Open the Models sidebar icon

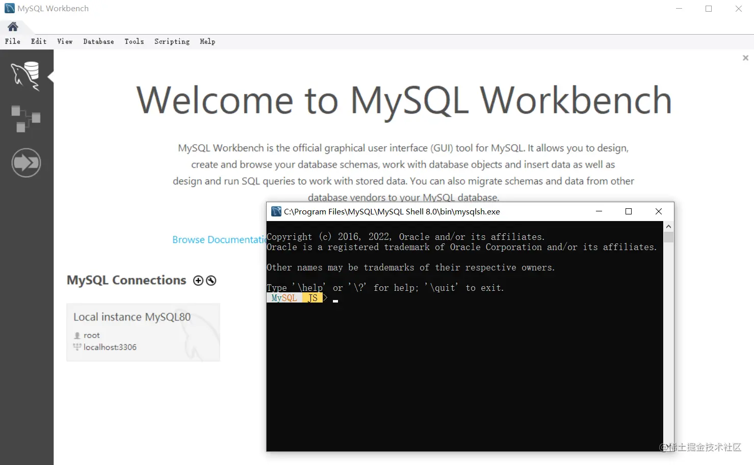[25, 119]
